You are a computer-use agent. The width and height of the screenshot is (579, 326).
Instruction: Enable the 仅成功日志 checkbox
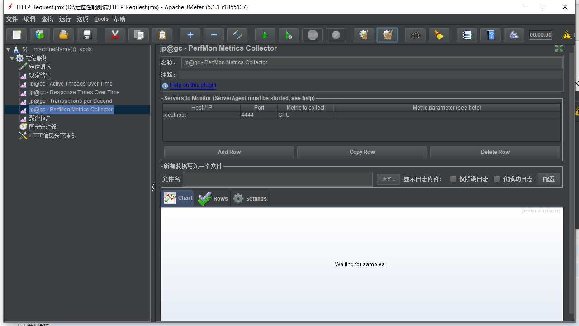(497, 179)
